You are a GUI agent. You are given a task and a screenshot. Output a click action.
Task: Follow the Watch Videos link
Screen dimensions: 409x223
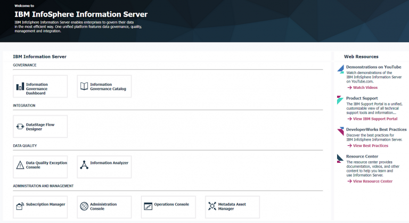click(x=365, y=88)
